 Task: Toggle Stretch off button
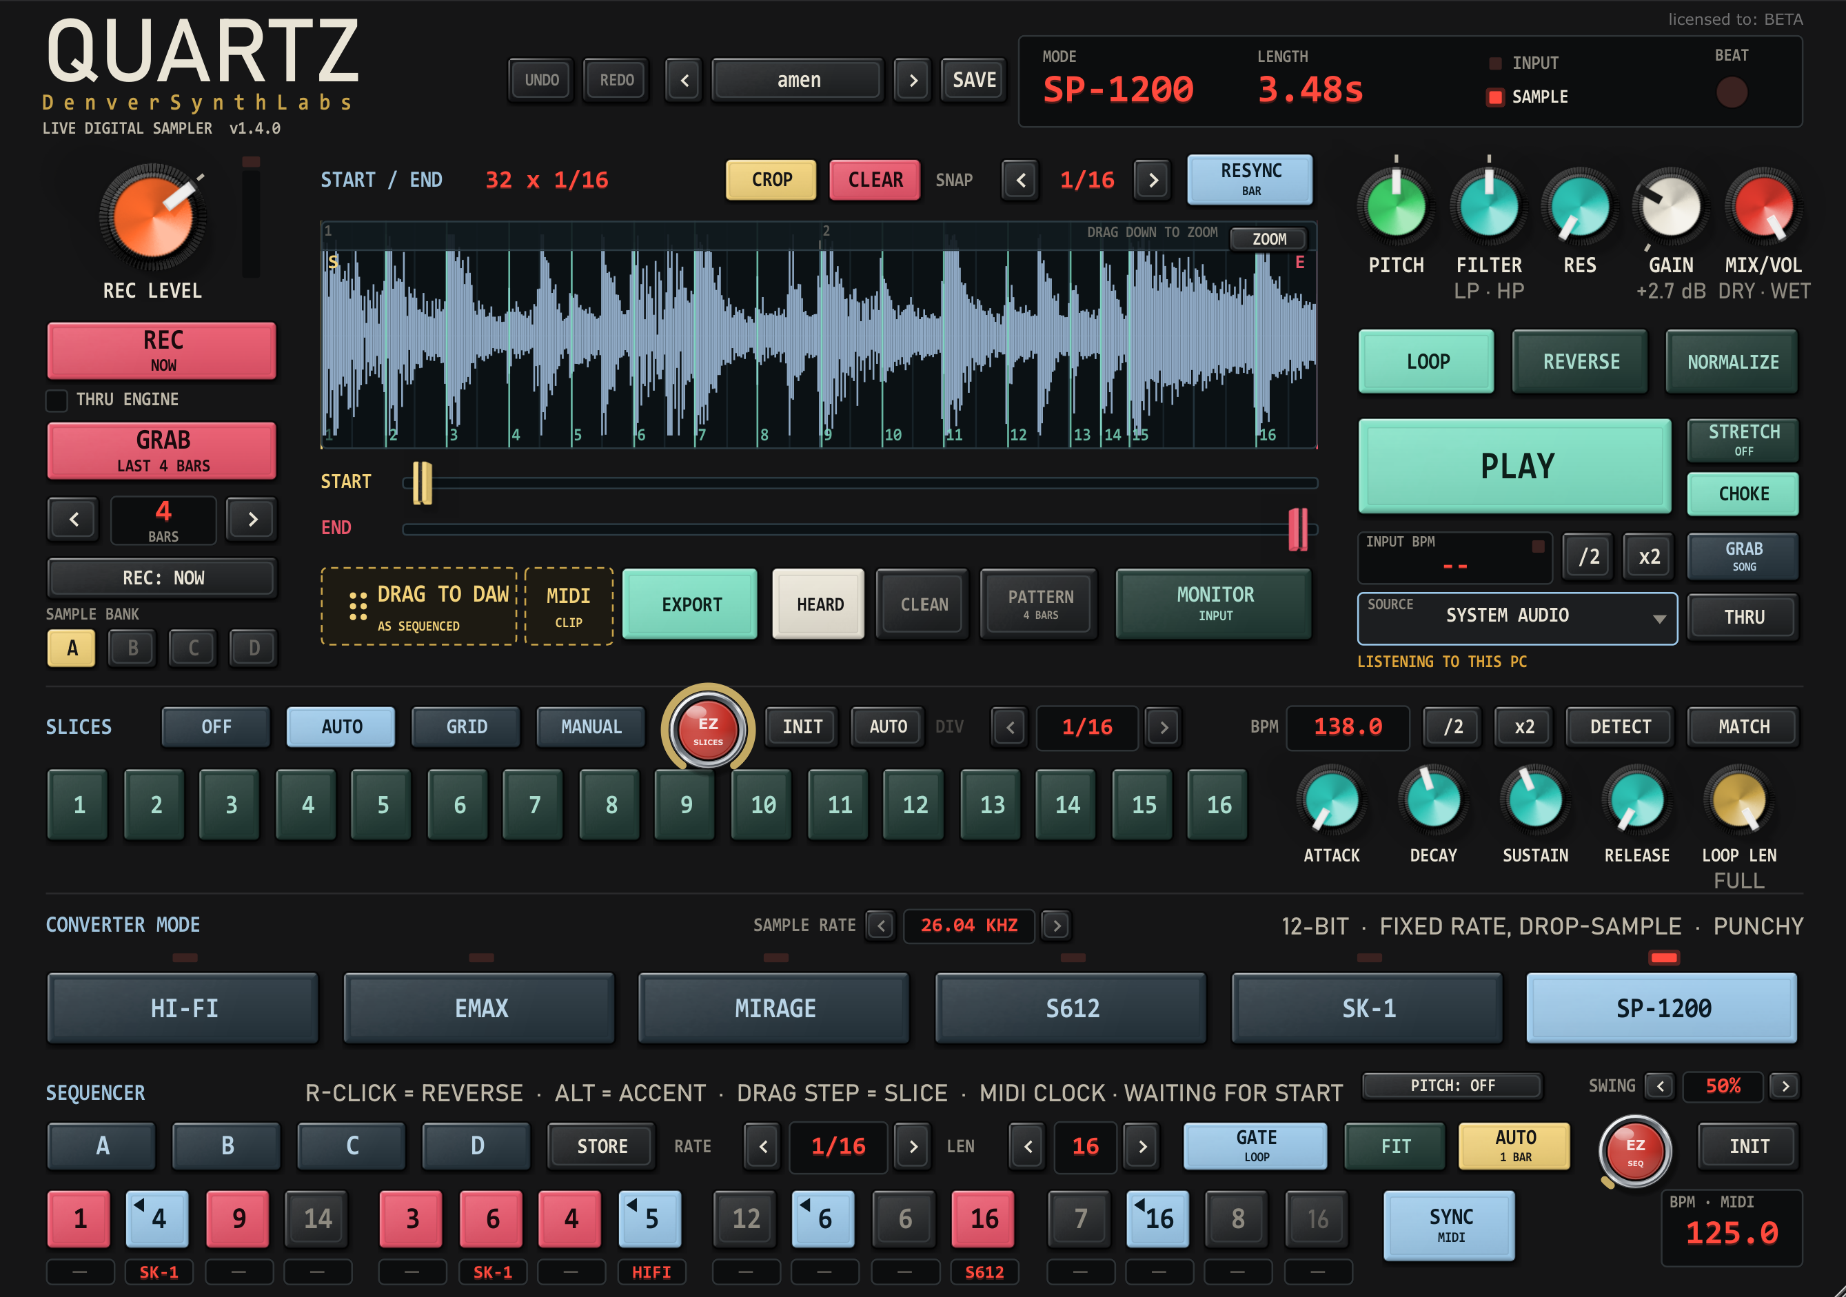(1743, 440)
